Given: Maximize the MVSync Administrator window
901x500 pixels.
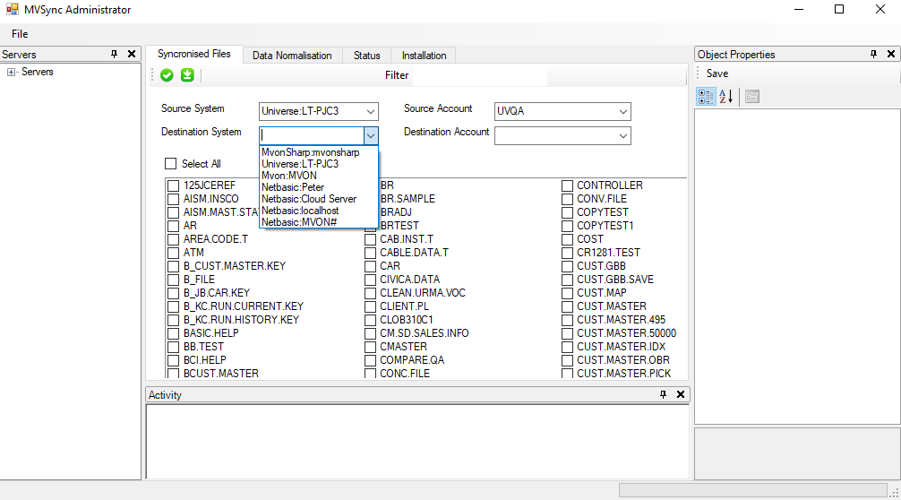Looking at the screenshot, I should [839, 9].
